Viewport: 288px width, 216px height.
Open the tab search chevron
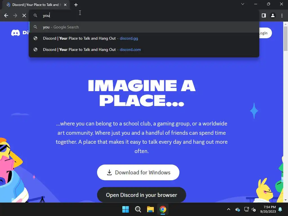click(x=243, y=4)
